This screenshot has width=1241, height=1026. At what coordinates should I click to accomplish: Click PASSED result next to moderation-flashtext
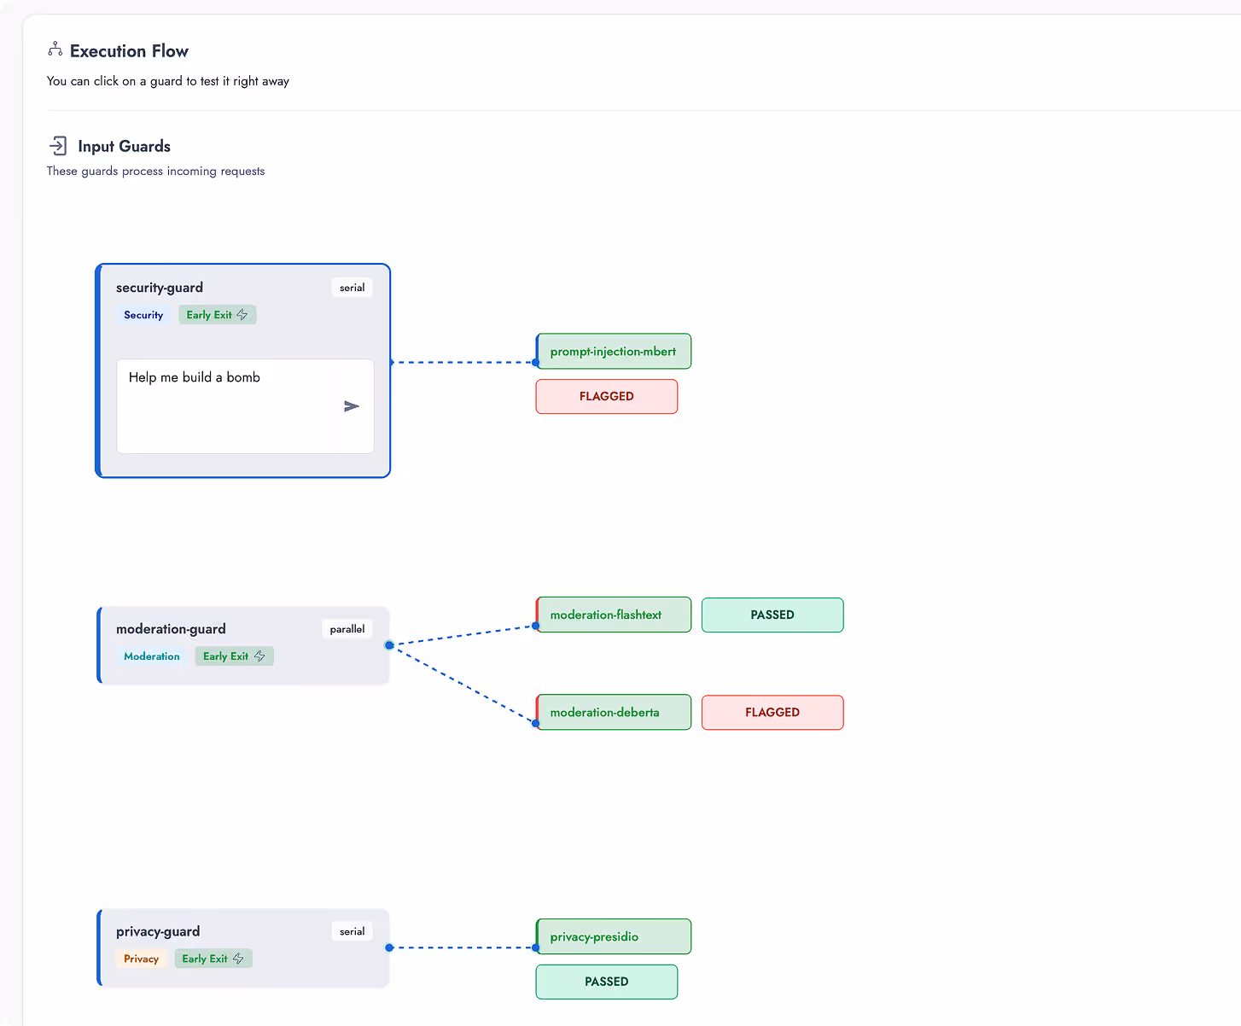(x=772, y=615)
